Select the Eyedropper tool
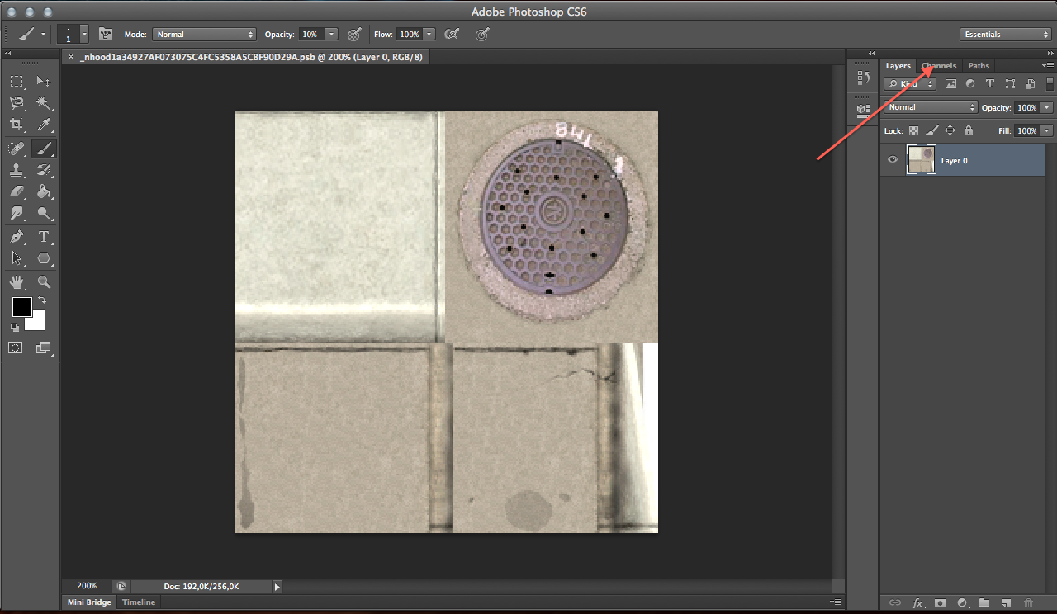The image size is (1057, 614). (x=44, y=125)
